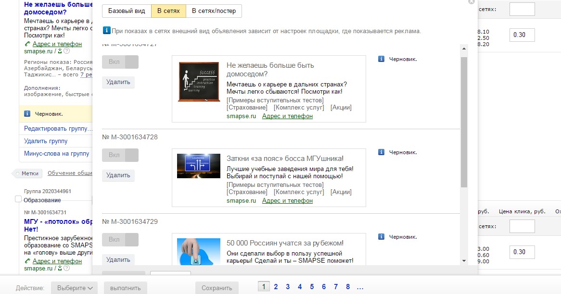Go to page 7
Screen dimensions: 561x294
(x=336, y=286)
